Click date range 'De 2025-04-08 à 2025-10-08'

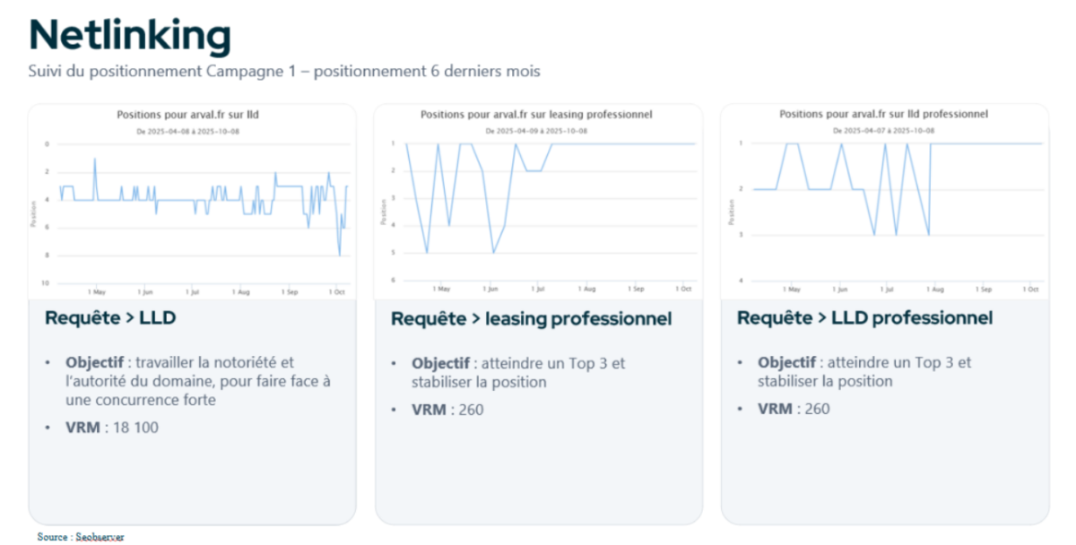[x=187, y=131]
